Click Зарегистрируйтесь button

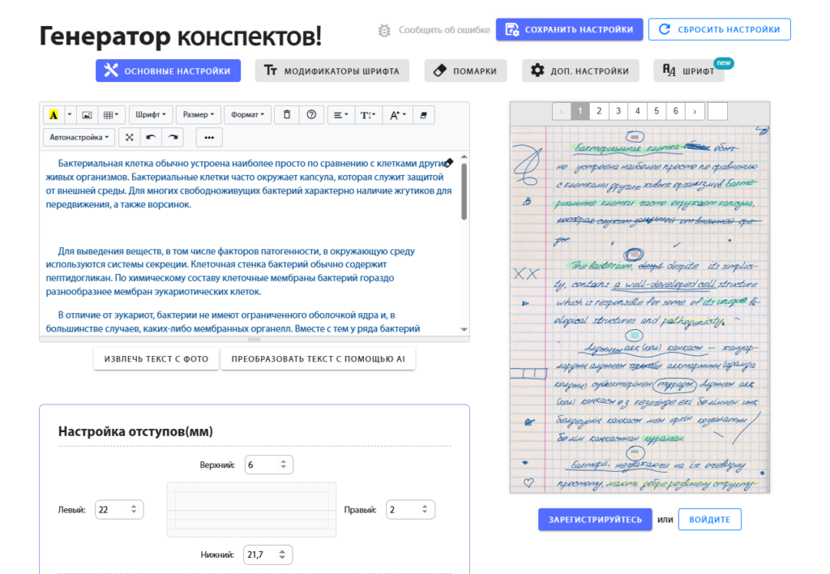[x=595, y=520]
